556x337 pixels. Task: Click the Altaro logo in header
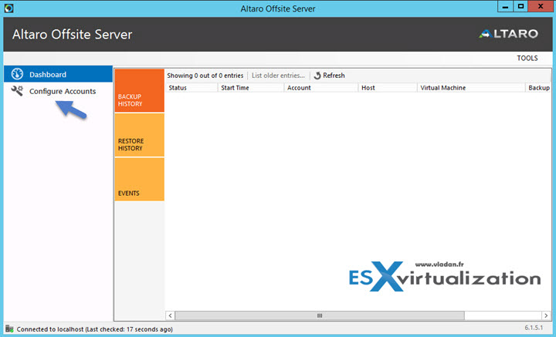tap(508, 34)
